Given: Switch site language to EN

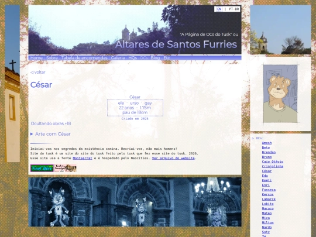Looking at the screenshot, I should click(219, 9).
